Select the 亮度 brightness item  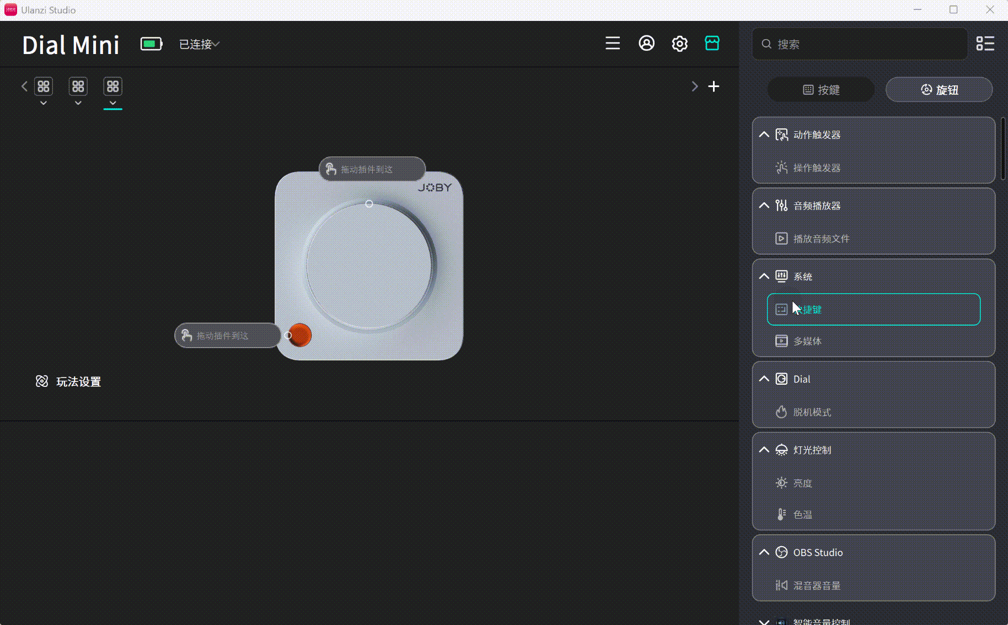pos(873,483)
